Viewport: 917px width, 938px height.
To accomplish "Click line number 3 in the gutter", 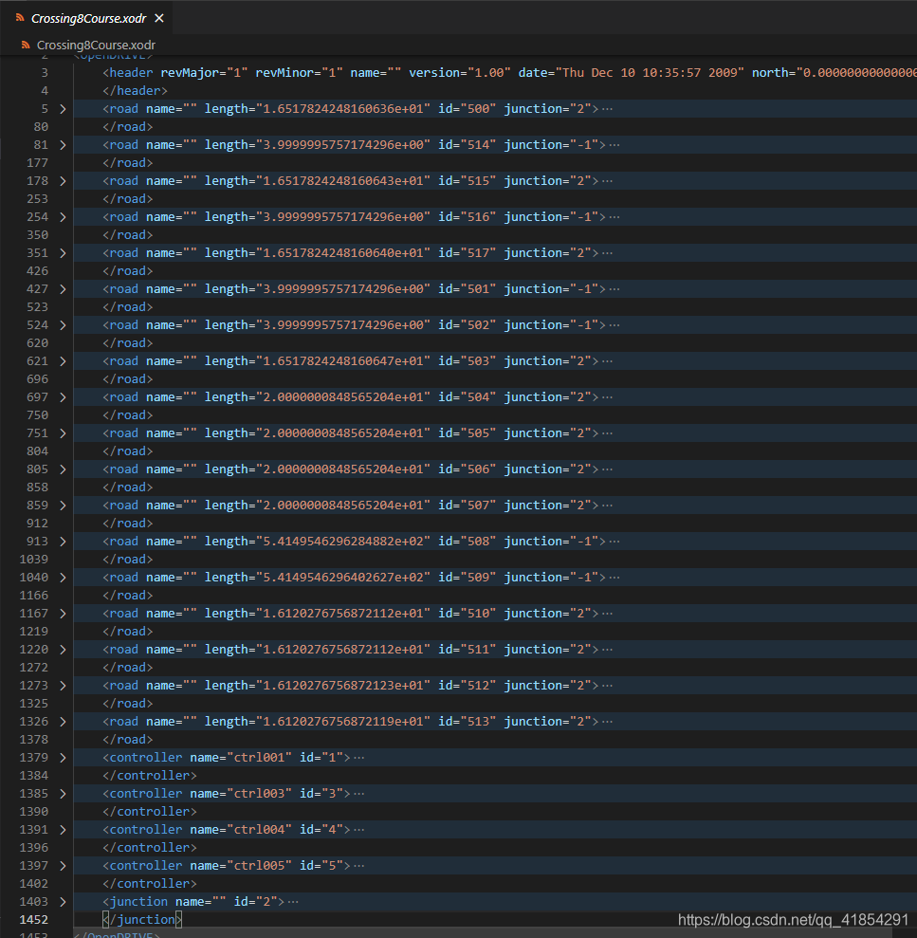I will [45, 72].
